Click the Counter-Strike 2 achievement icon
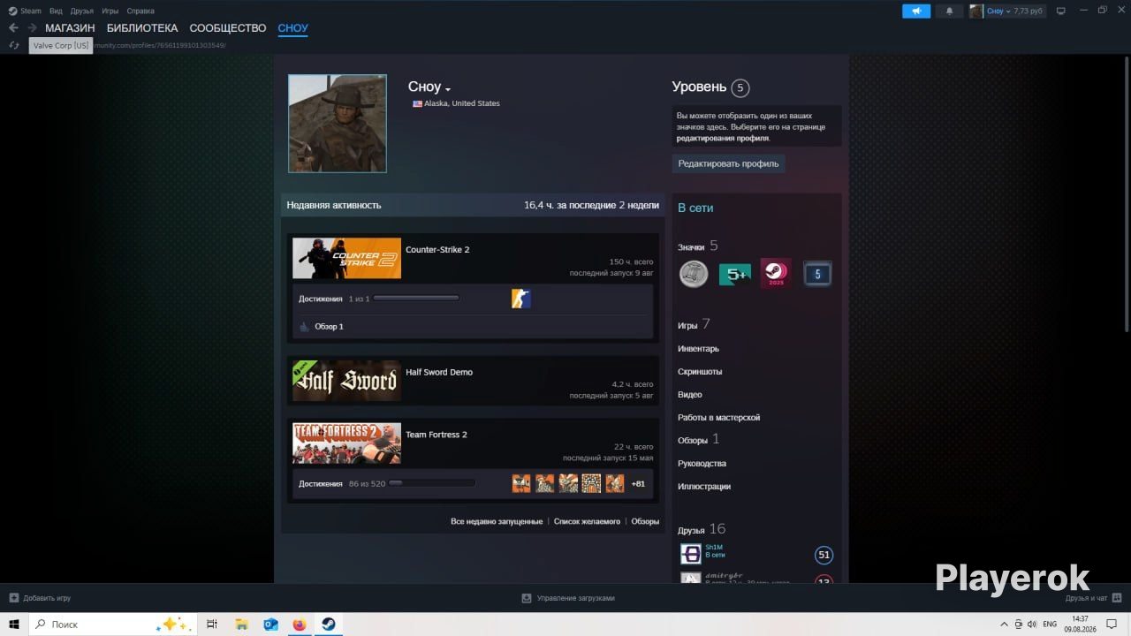 pos(521,299)
